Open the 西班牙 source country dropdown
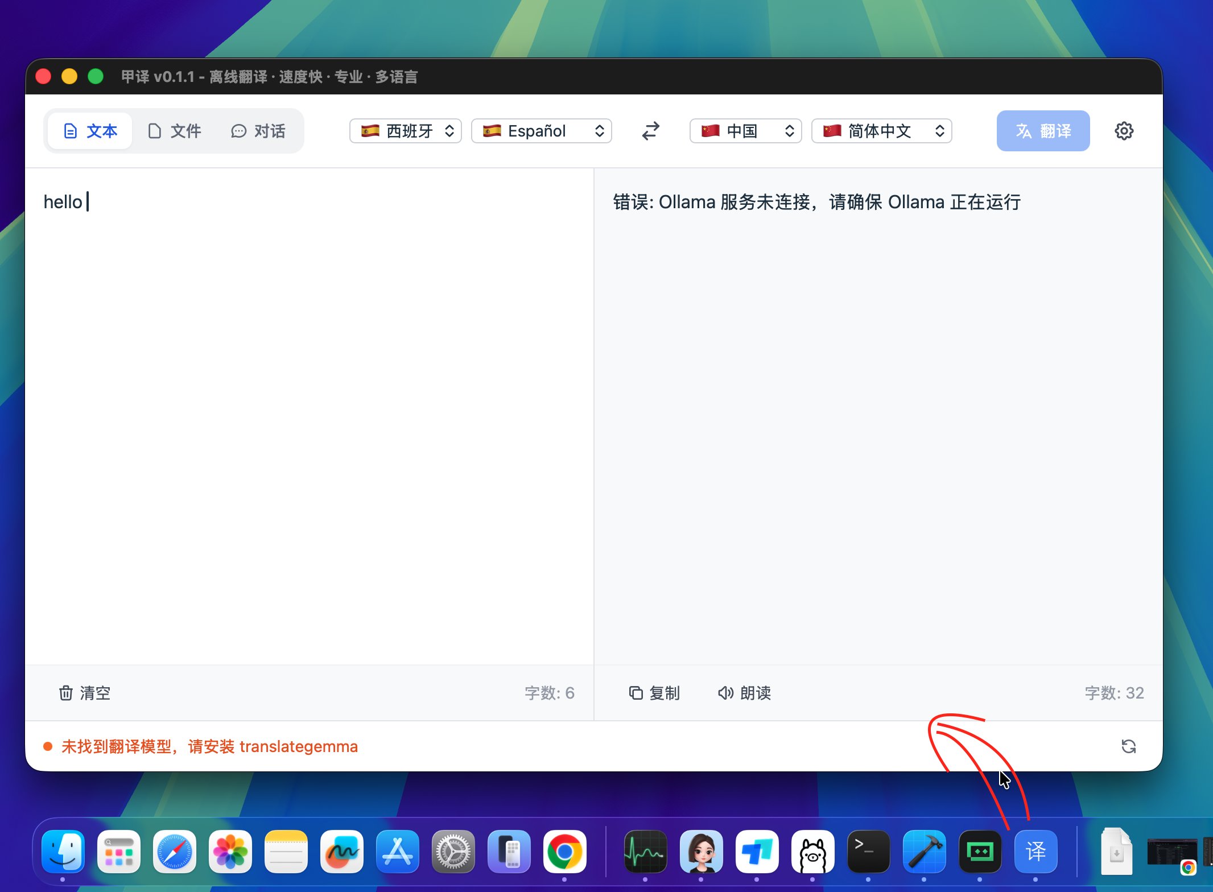The height and width of the screenshot is (892, 1213). click(405, 131)
